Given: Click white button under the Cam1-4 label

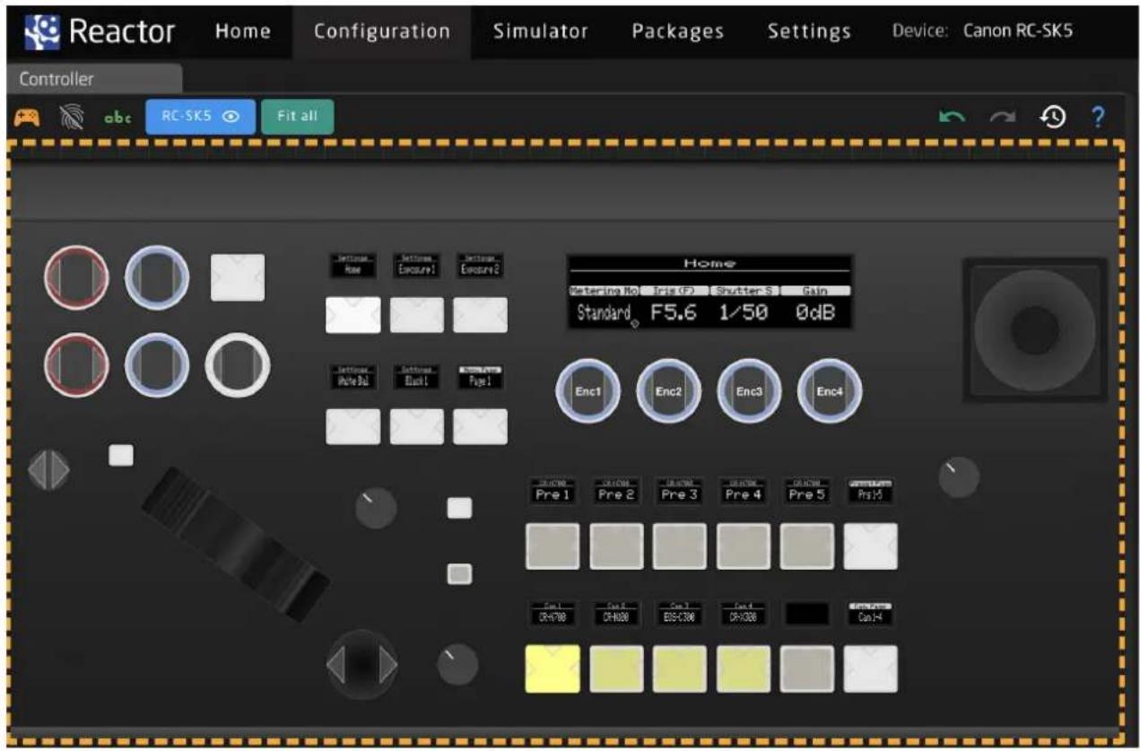Looking at the screenshot, I should click(x=871, y=668).
